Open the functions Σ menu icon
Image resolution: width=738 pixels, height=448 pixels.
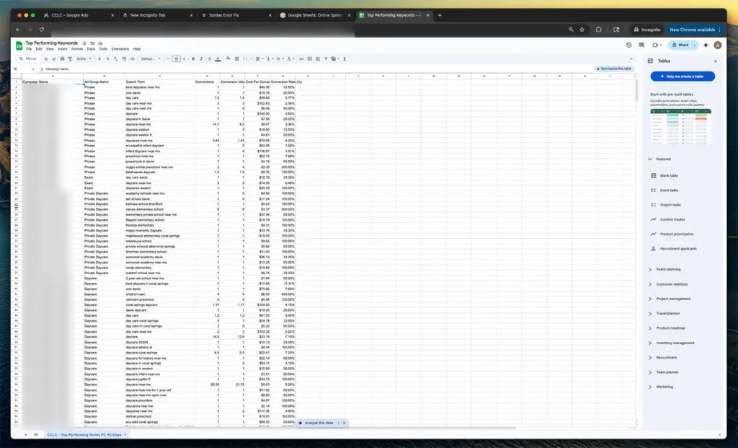344,58
